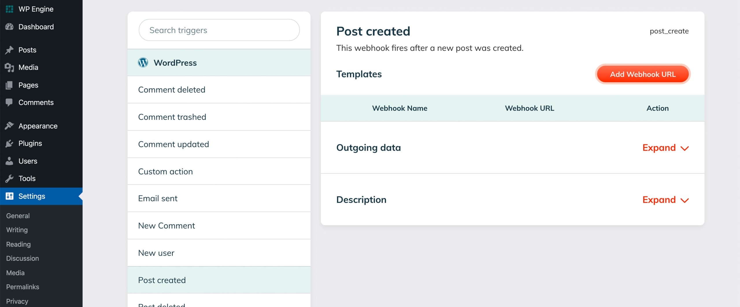
Task: Open Appearance menu entry
Action: 41,126
